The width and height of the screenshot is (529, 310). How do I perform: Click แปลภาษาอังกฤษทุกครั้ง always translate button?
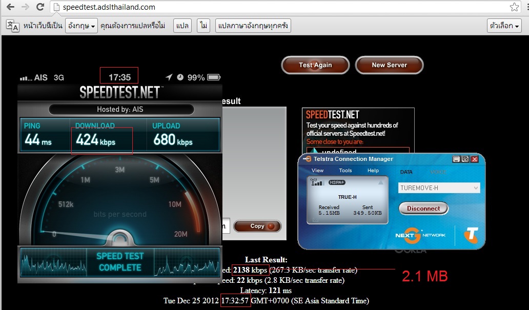point(253,26)
